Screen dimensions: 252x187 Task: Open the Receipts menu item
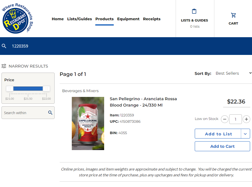point(152,19)
